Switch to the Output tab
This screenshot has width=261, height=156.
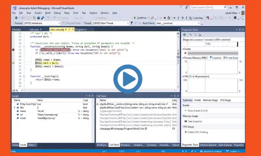[x=176, y=145]
